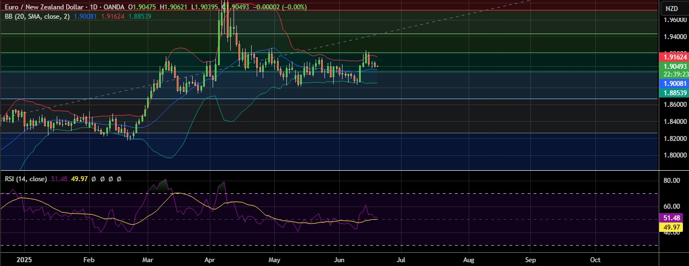
Task: Click the yellow 49.97 RSI axis tag
Action: 672,226
